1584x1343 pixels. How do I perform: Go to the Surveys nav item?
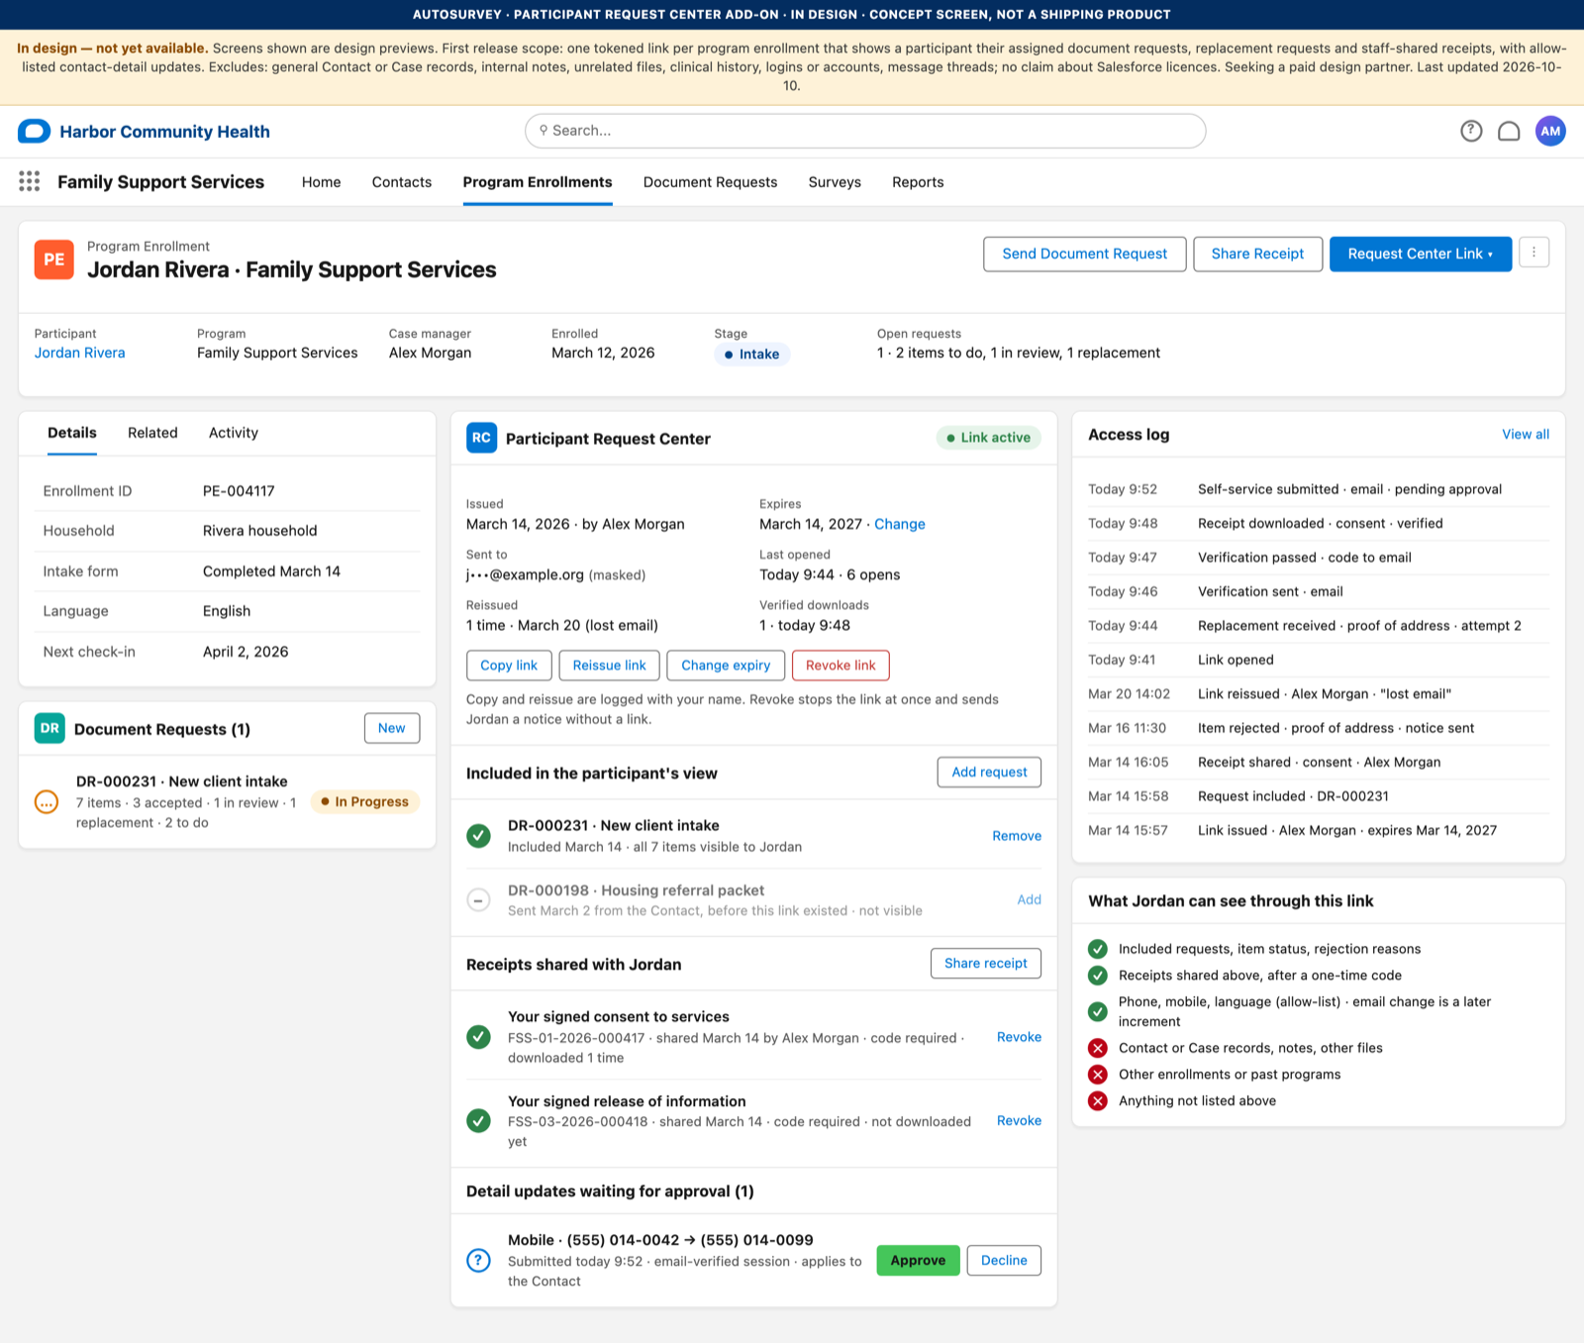[835, 182]
